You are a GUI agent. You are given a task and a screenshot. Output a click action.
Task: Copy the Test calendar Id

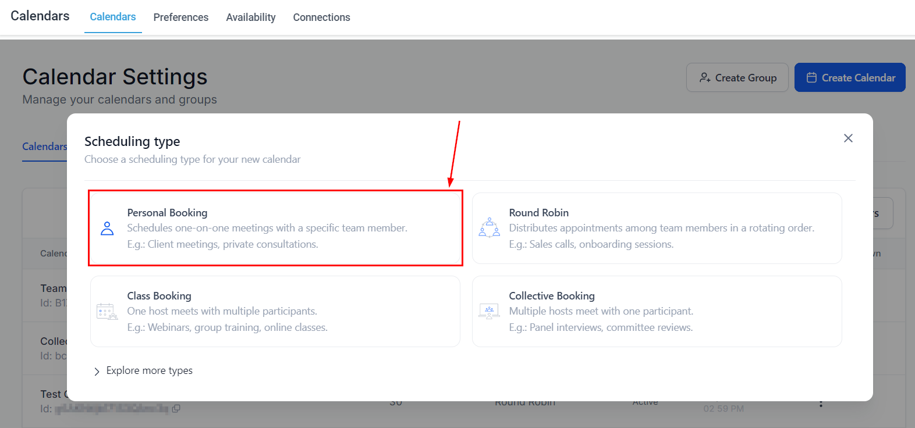coord(176,408)
